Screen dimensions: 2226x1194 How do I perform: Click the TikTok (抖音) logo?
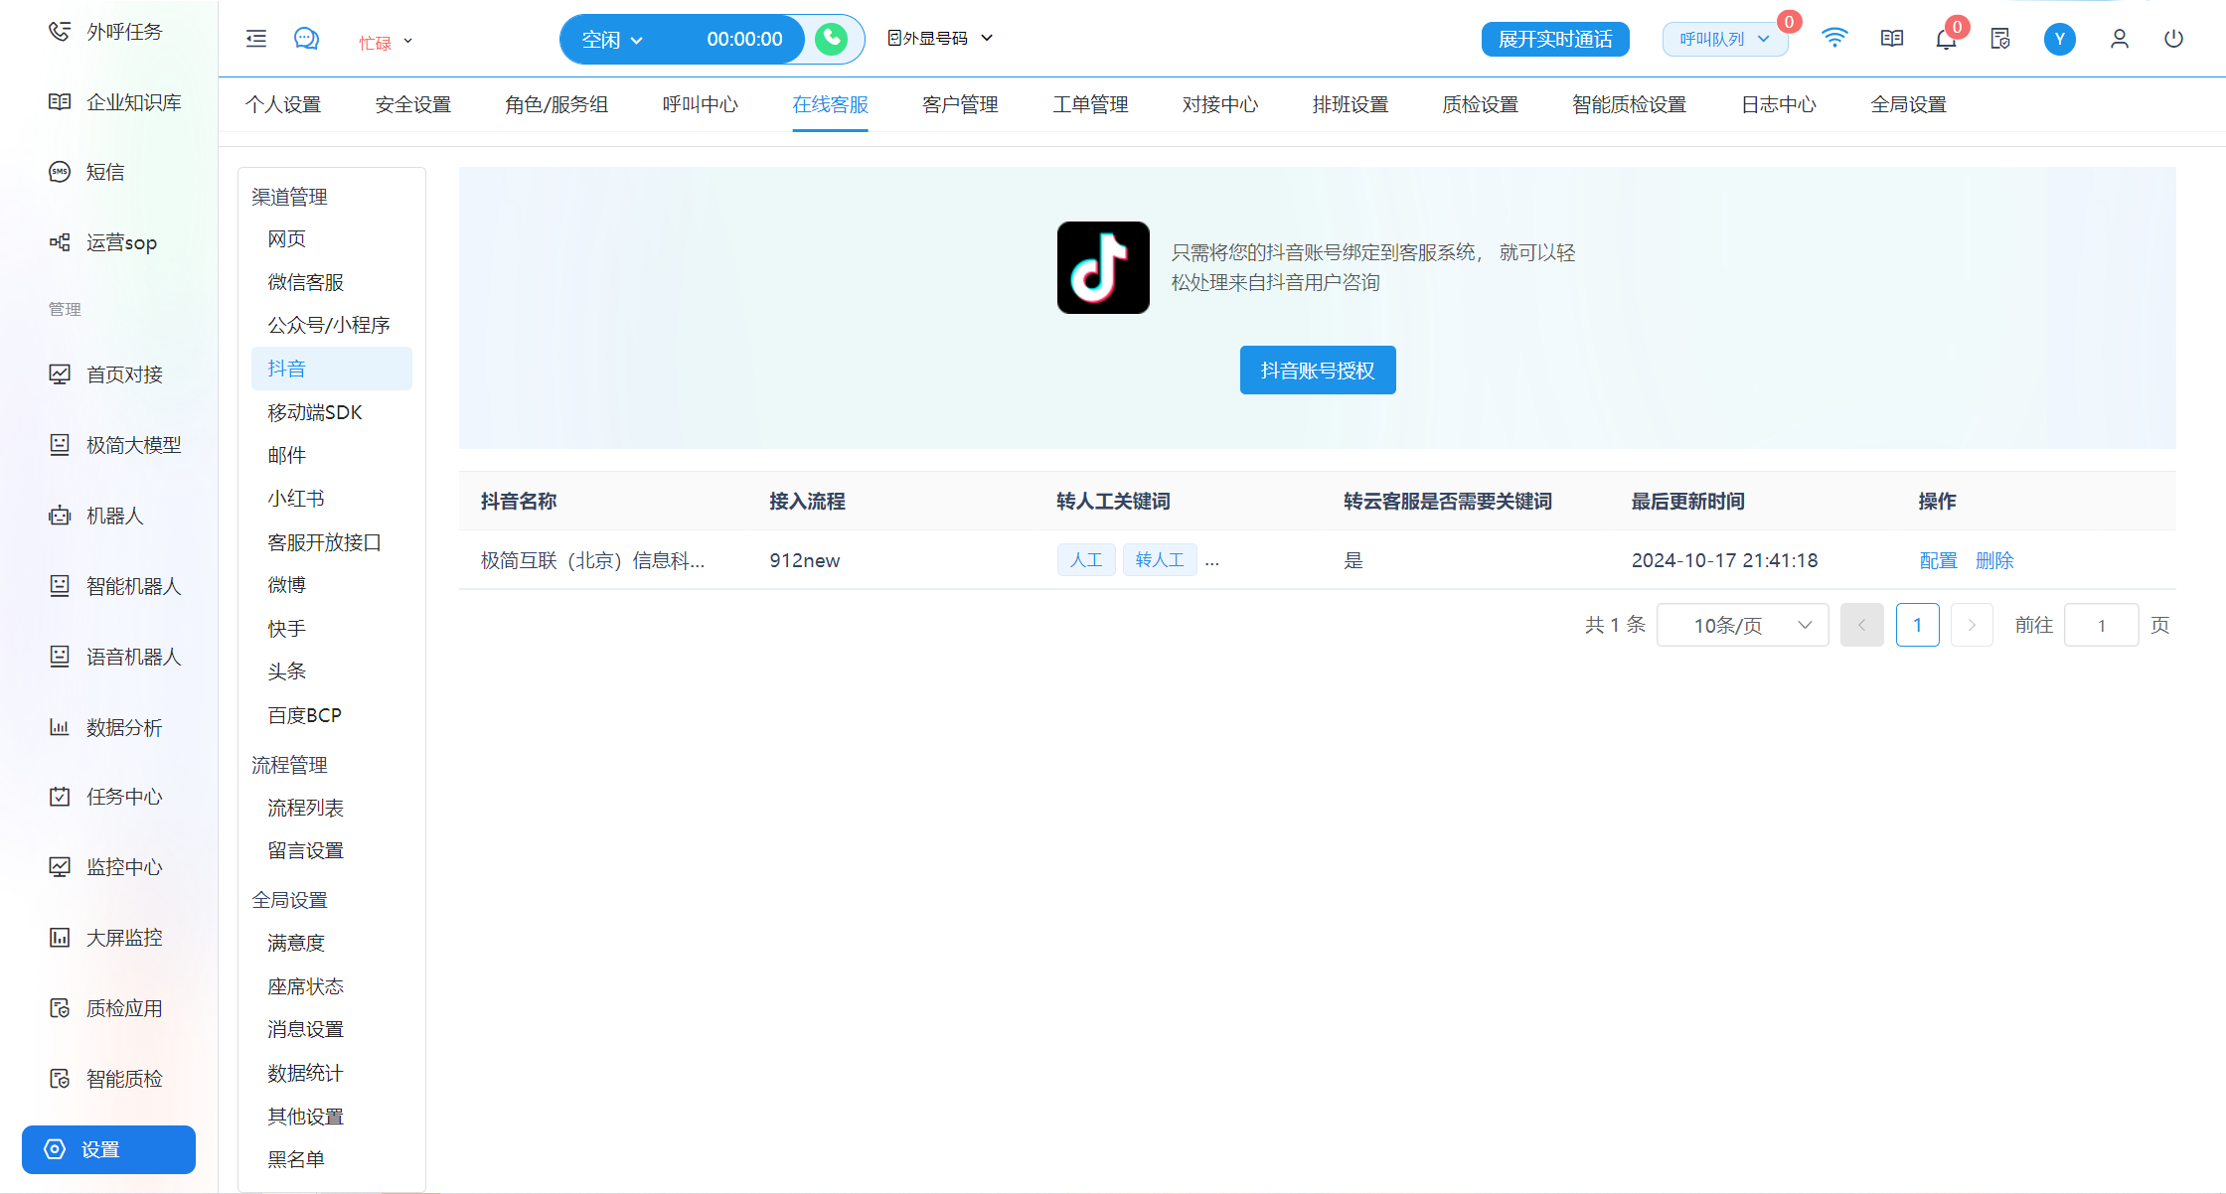[x=1103, y=267]
